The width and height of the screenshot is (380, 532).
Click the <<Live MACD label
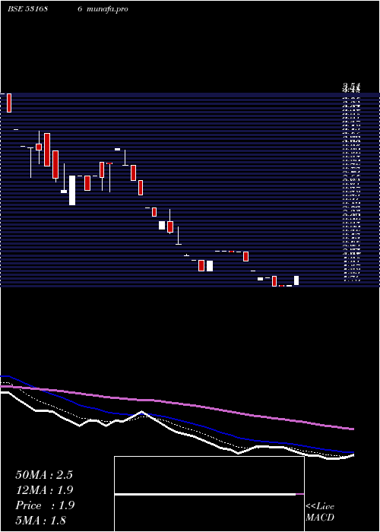pos(320,512)
